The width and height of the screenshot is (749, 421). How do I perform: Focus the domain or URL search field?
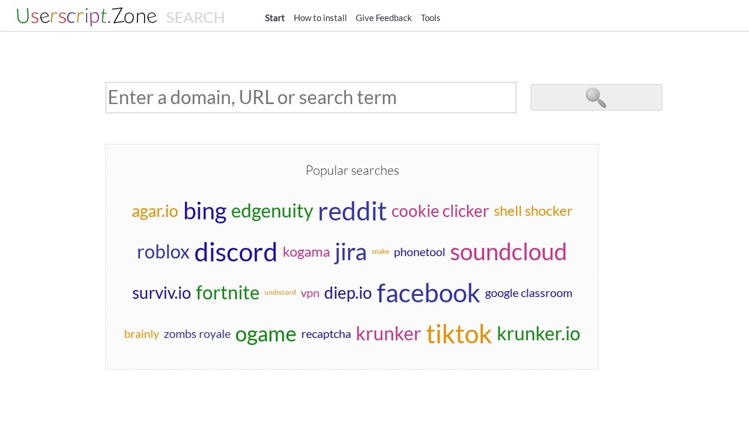311,98
